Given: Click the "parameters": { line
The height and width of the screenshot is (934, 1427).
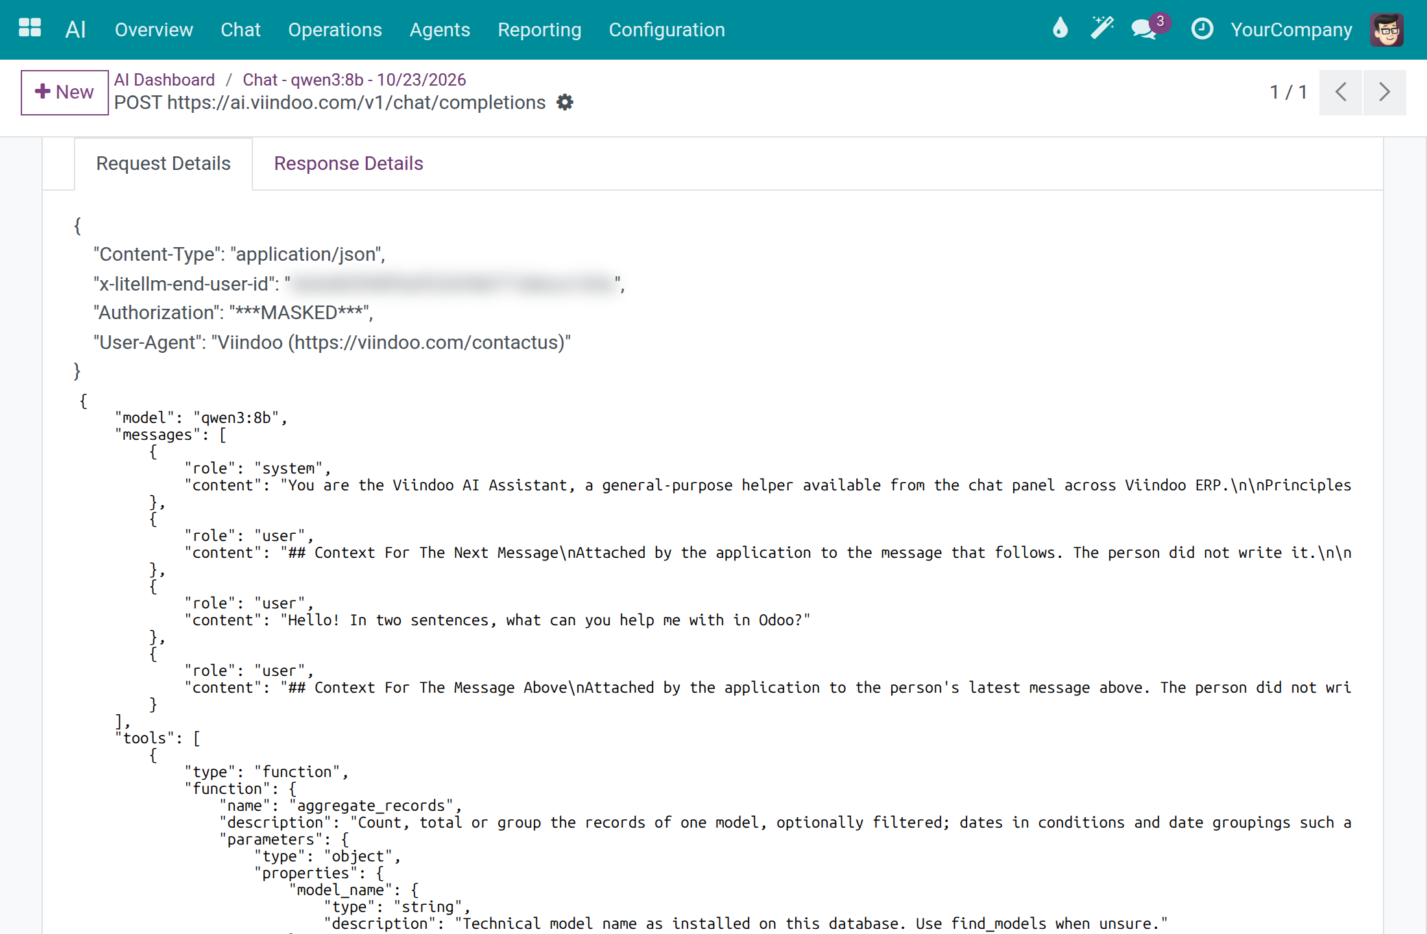Looking at the screenshot, I should pyautogui.click(x=284, y=839).
